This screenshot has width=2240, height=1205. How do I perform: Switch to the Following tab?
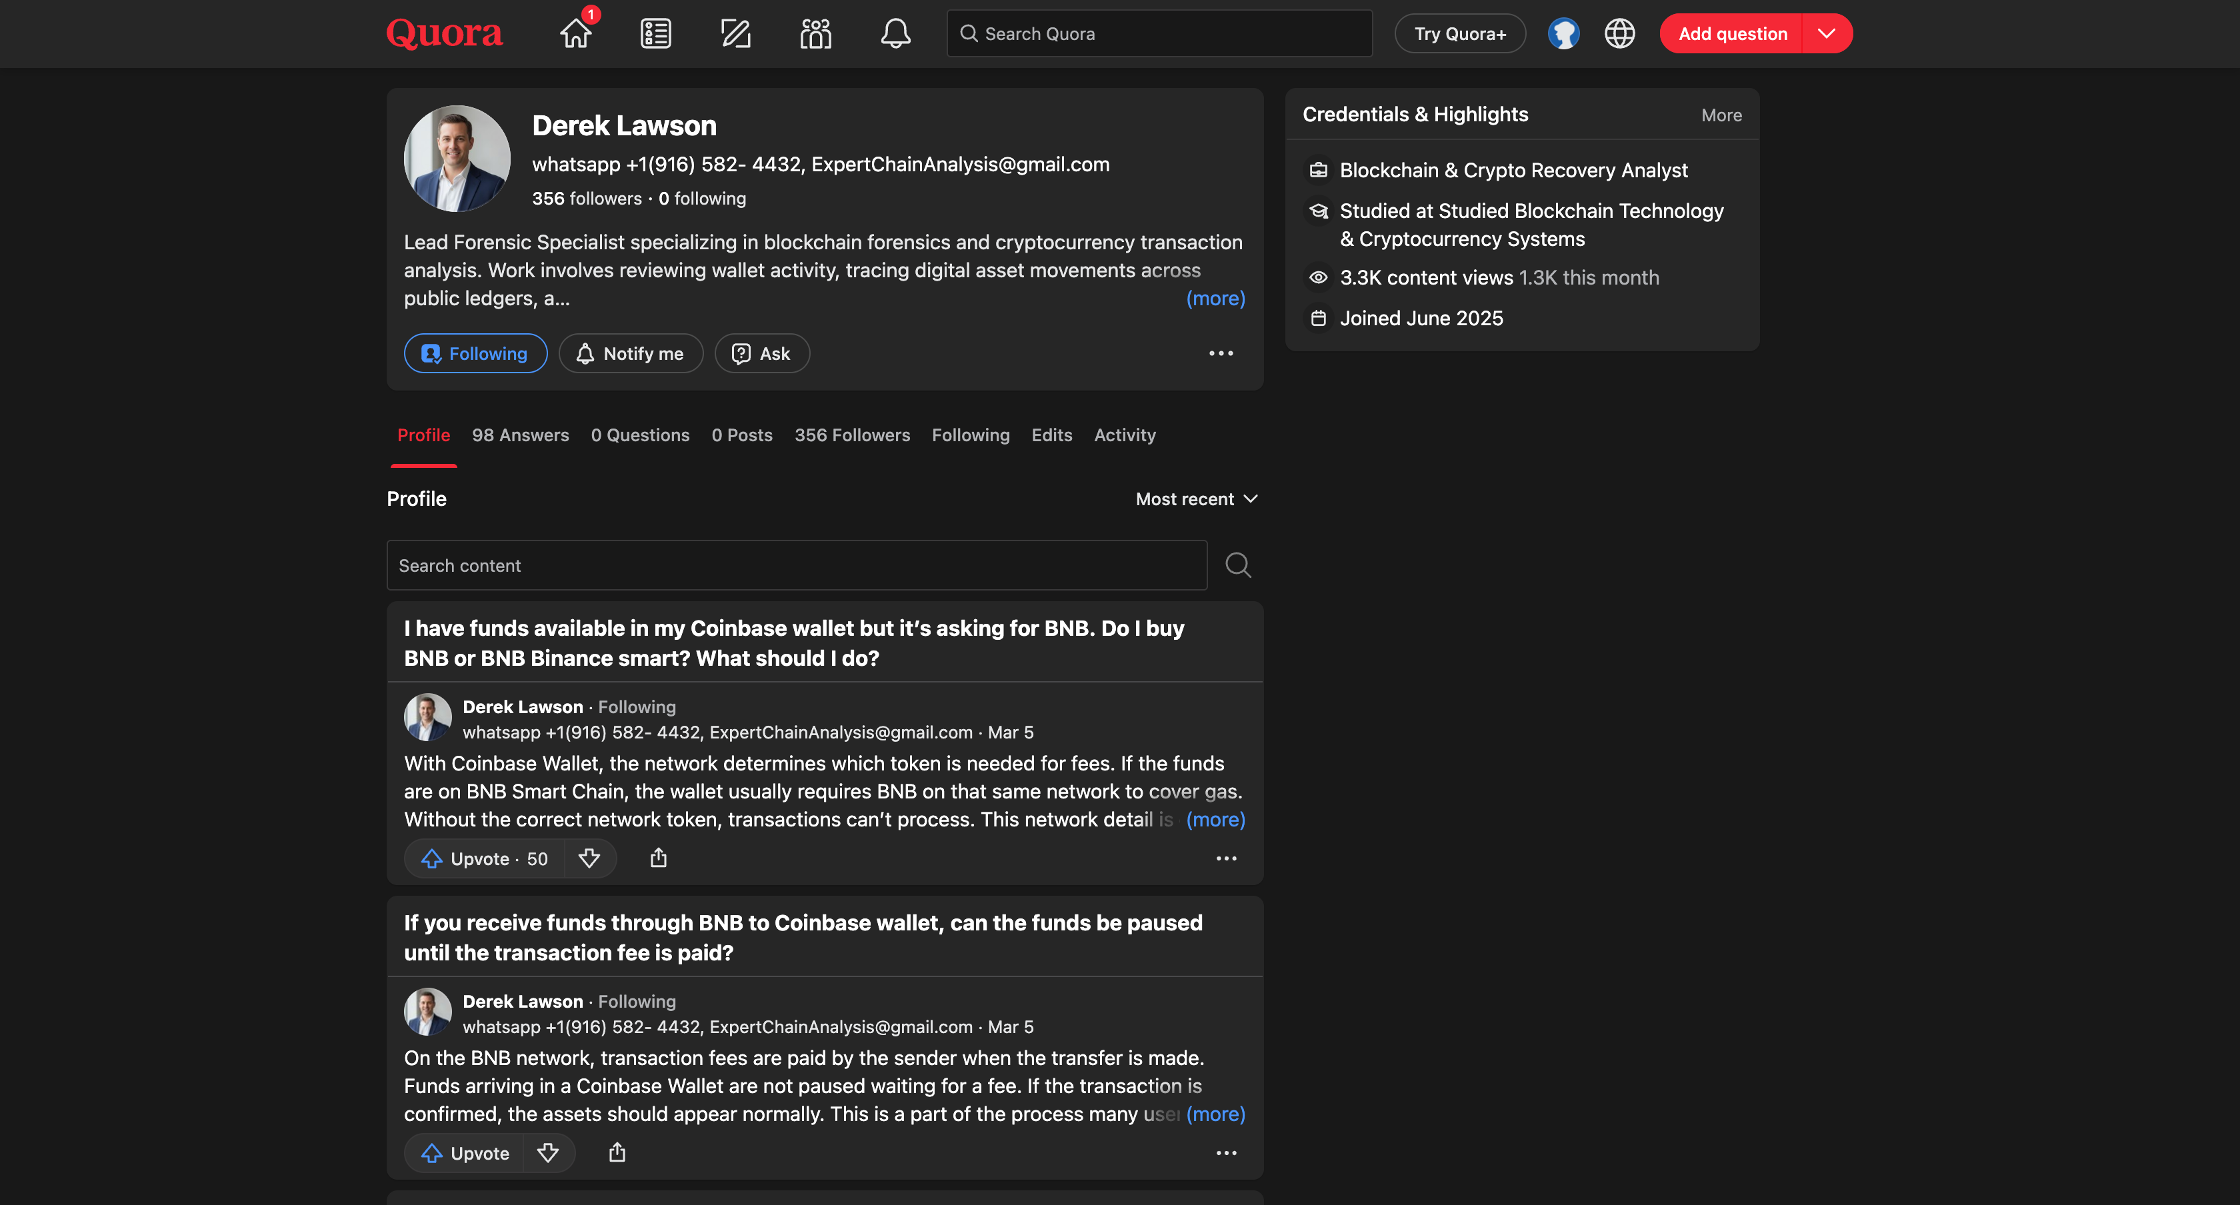pos(971,435)
